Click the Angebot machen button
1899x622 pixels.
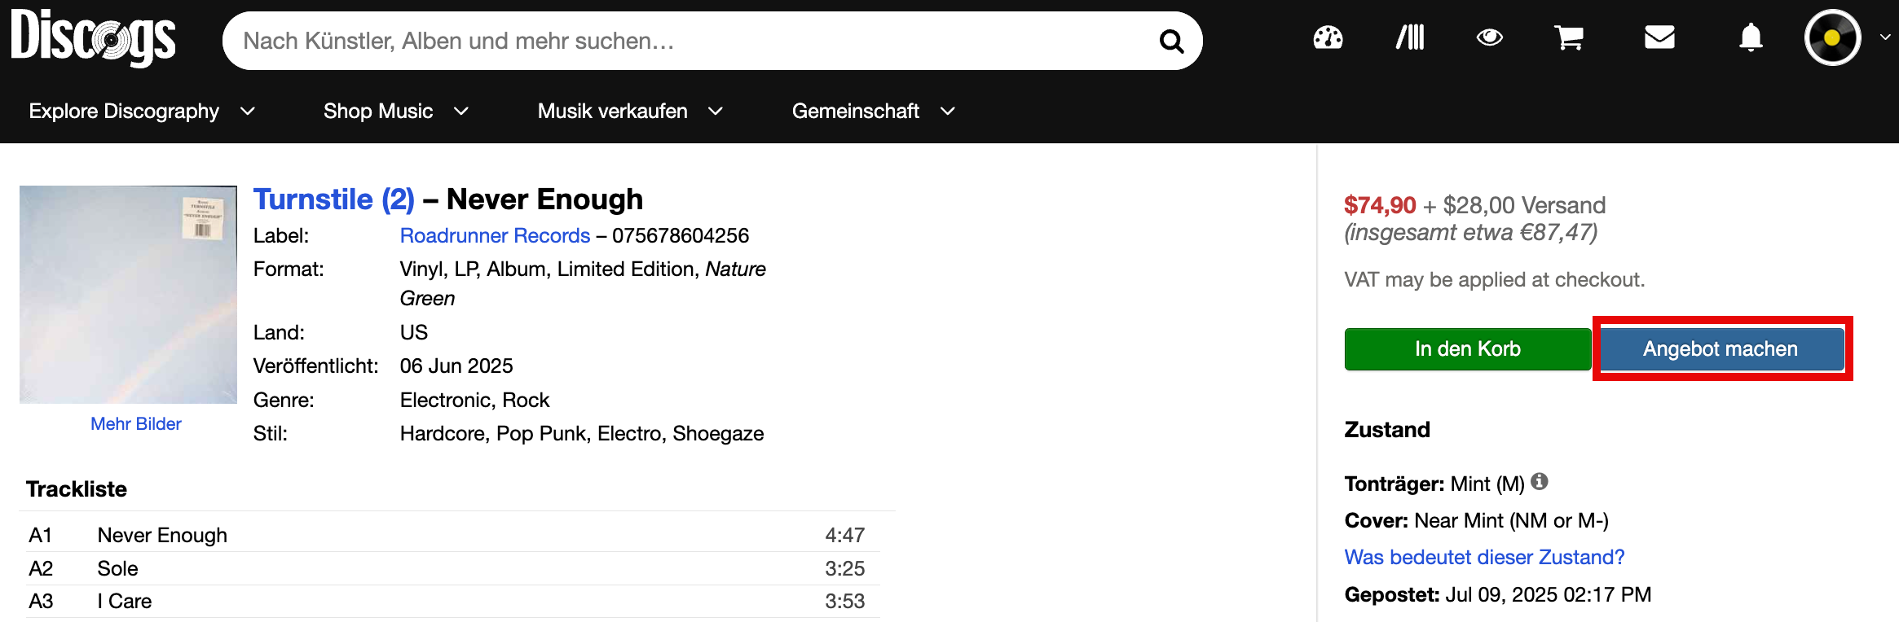point(1722,349)
